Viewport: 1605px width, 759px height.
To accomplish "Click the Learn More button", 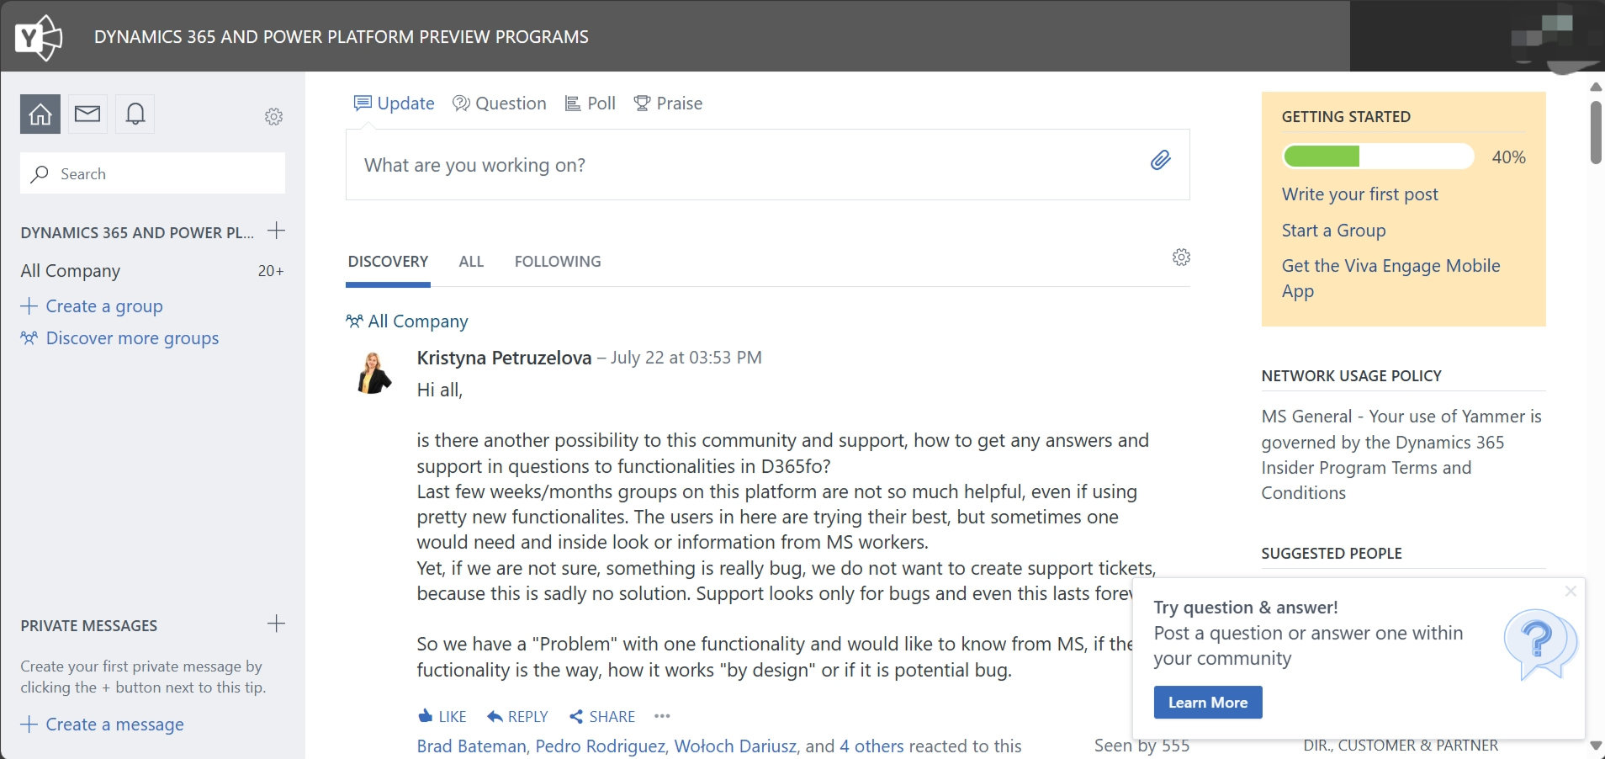I will click(x=1206, y=702).
